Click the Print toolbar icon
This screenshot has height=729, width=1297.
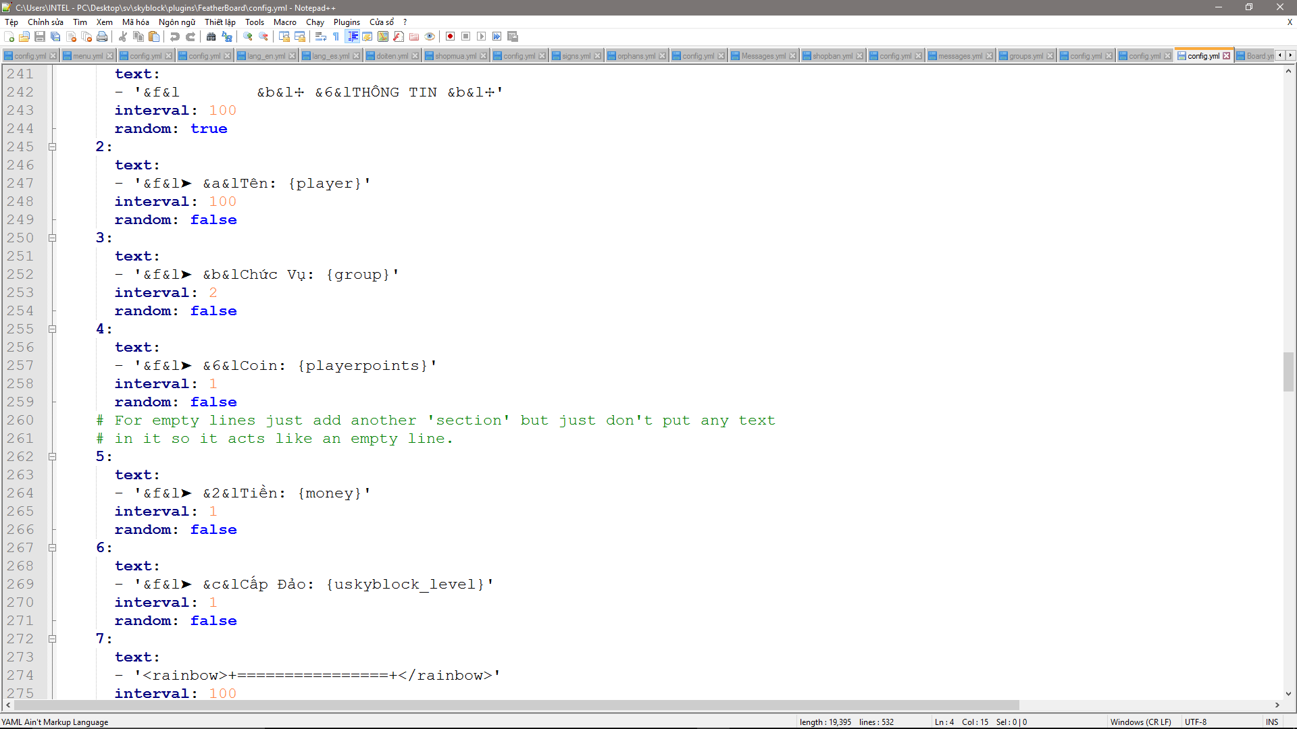pos(102,36)
